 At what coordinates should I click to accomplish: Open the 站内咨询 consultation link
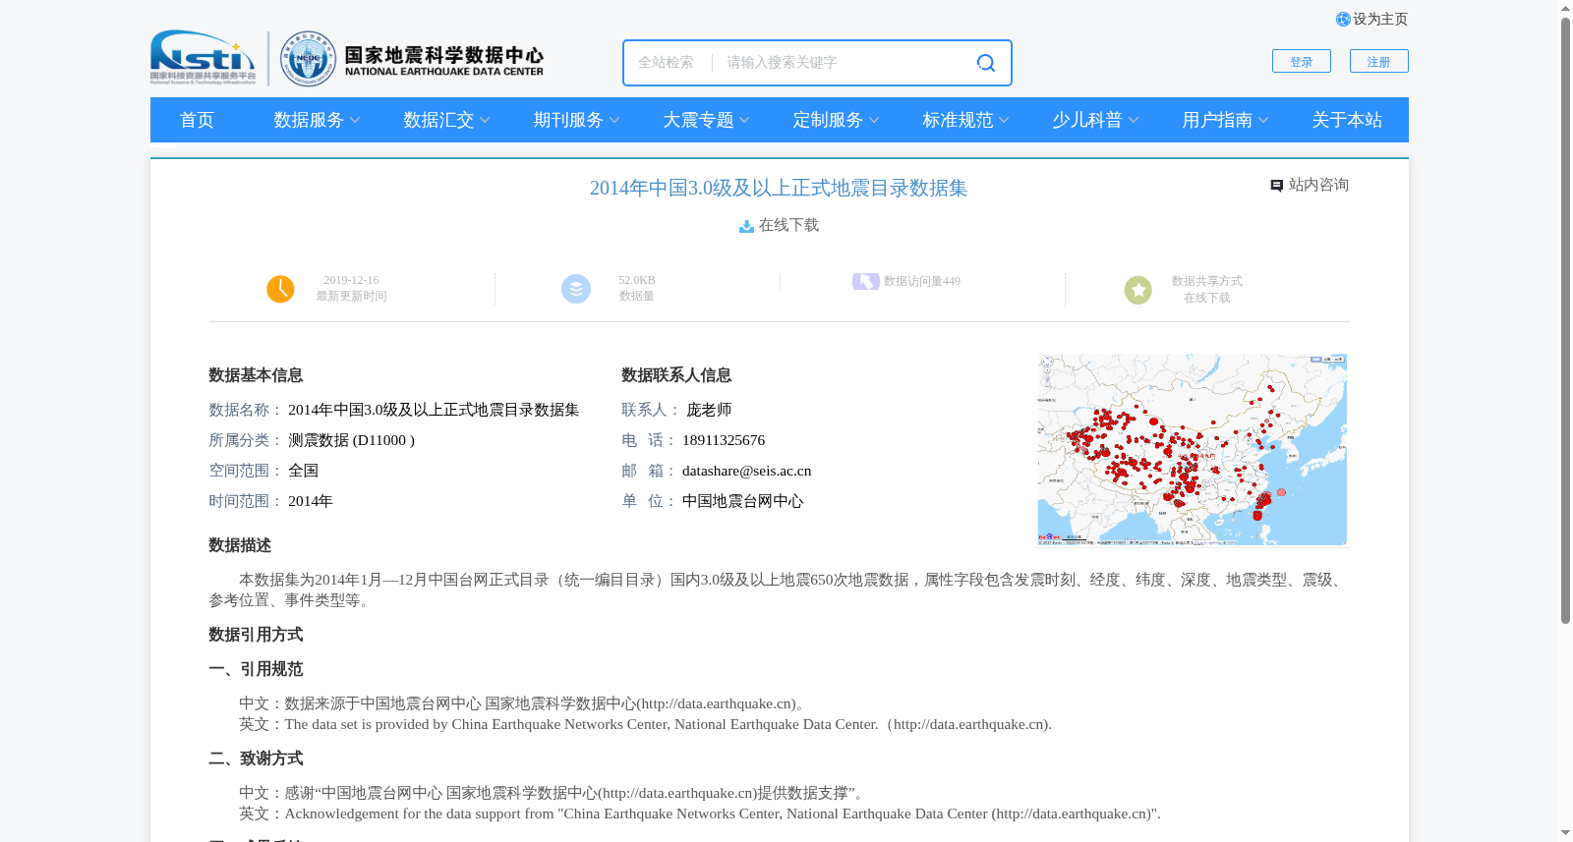1318,186
